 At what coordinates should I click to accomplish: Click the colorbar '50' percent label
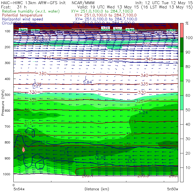[x=188, y=110]
